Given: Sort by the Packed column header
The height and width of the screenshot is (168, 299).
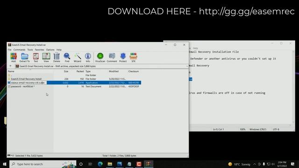Looking at the screenshot, I should click(x=80, y=71).
